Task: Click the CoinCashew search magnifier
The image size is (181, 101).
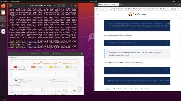Action: click(177, 14)
